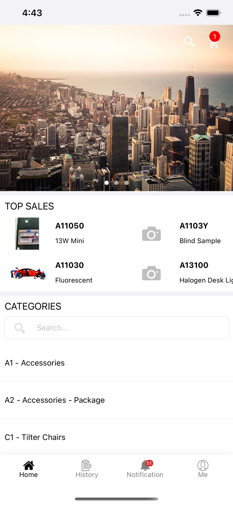233x505 pixels.
Task: Tap the camera placeholder for A13100
Action: pos(151,273)
